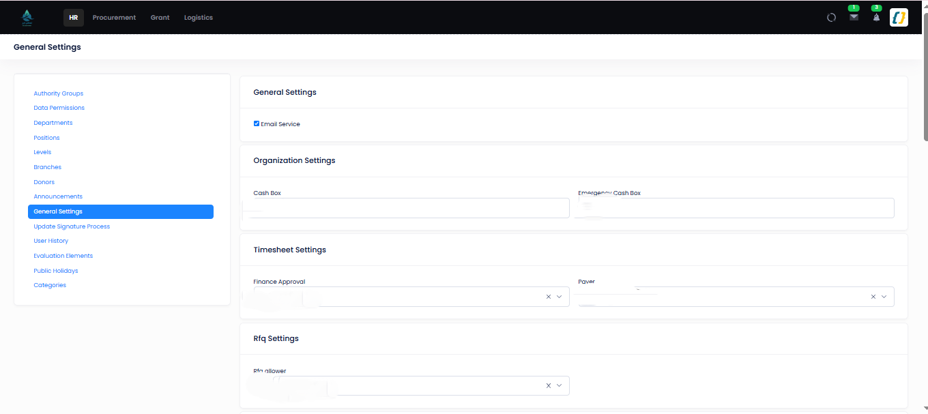Click the Payer select field

click(x=736, y=297)
